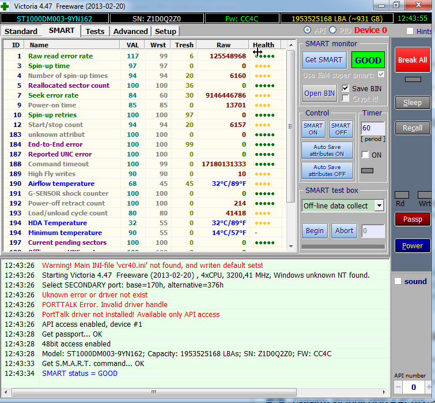Viewport: 435px width, 403px height.
Task: Click the serial number SN: Z1D0Q2Z0 field
Action: pyautogui.click(x=157, y=18)
